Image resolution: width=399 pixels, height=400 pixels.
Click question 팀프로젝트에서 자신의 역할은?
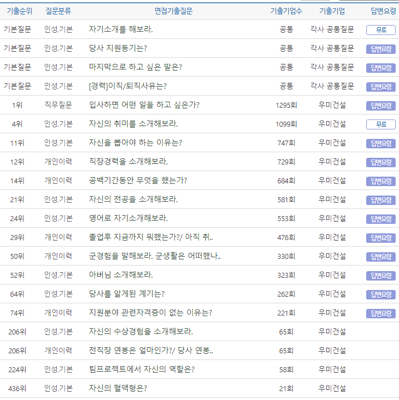(141, 369)
